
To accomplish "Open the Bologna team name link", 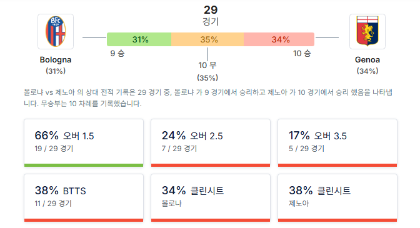I will click(56, 60).
